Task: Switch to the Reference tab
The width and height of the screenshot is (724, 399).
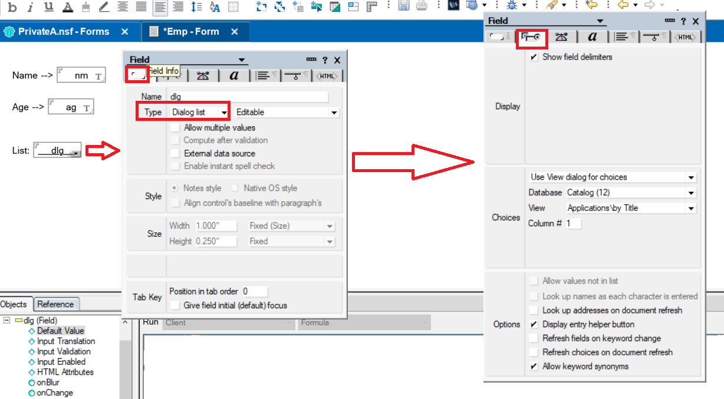Action: [x=56, y=304]
